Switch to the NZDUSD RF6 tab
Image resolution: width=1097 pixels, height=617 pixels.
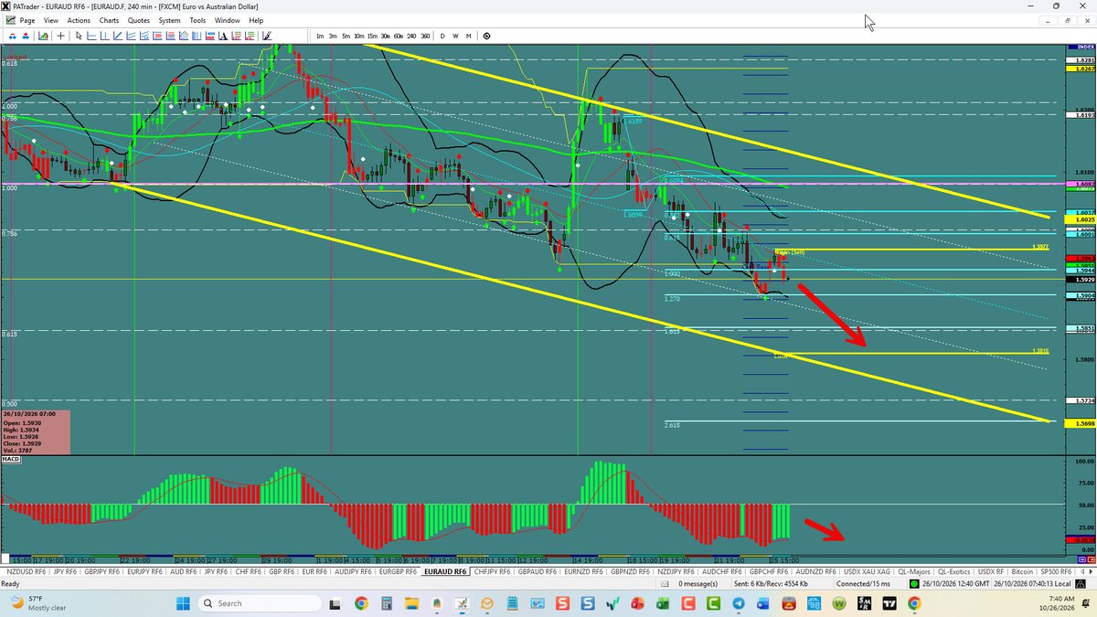[x=27, y=571]
